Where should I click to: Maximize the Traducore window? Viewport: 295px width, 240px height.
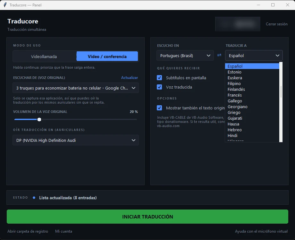click(x=273, y=5)
